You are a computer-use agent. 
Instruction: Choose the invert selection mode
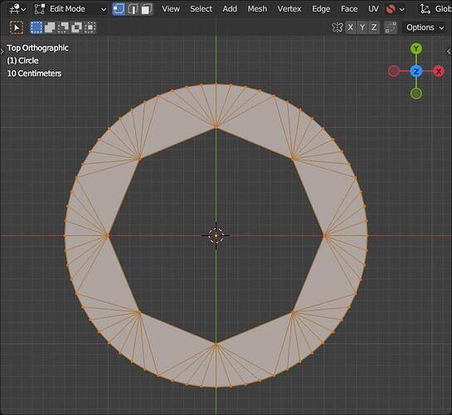(76, 27)
